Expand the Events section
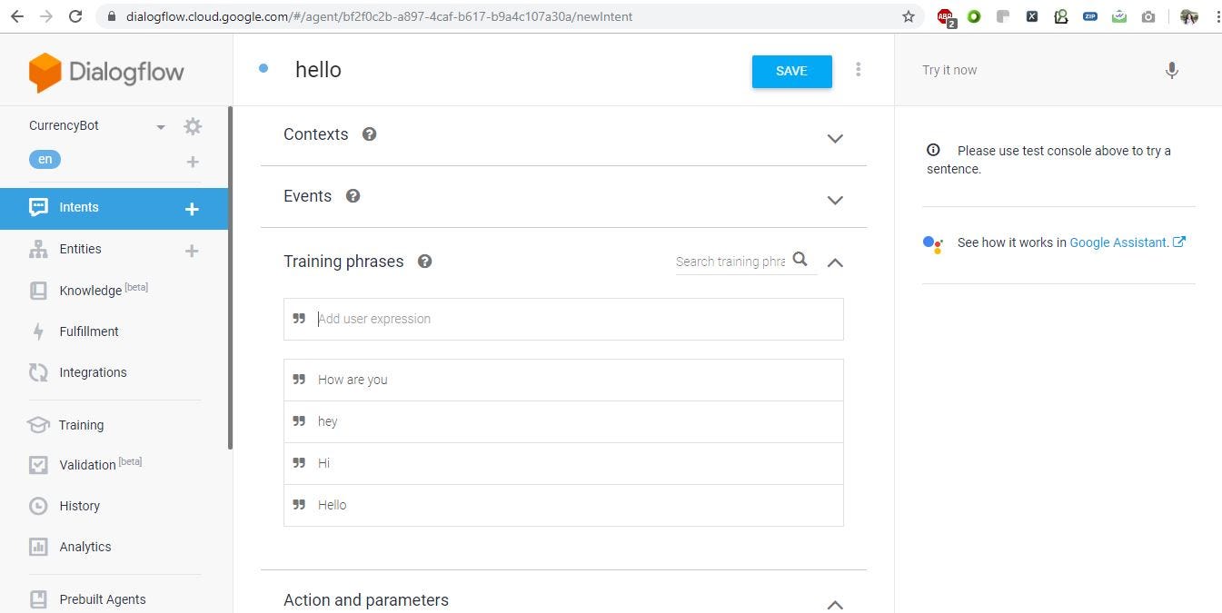Viewport: 1222px width, 613px height. click(834, 200)
